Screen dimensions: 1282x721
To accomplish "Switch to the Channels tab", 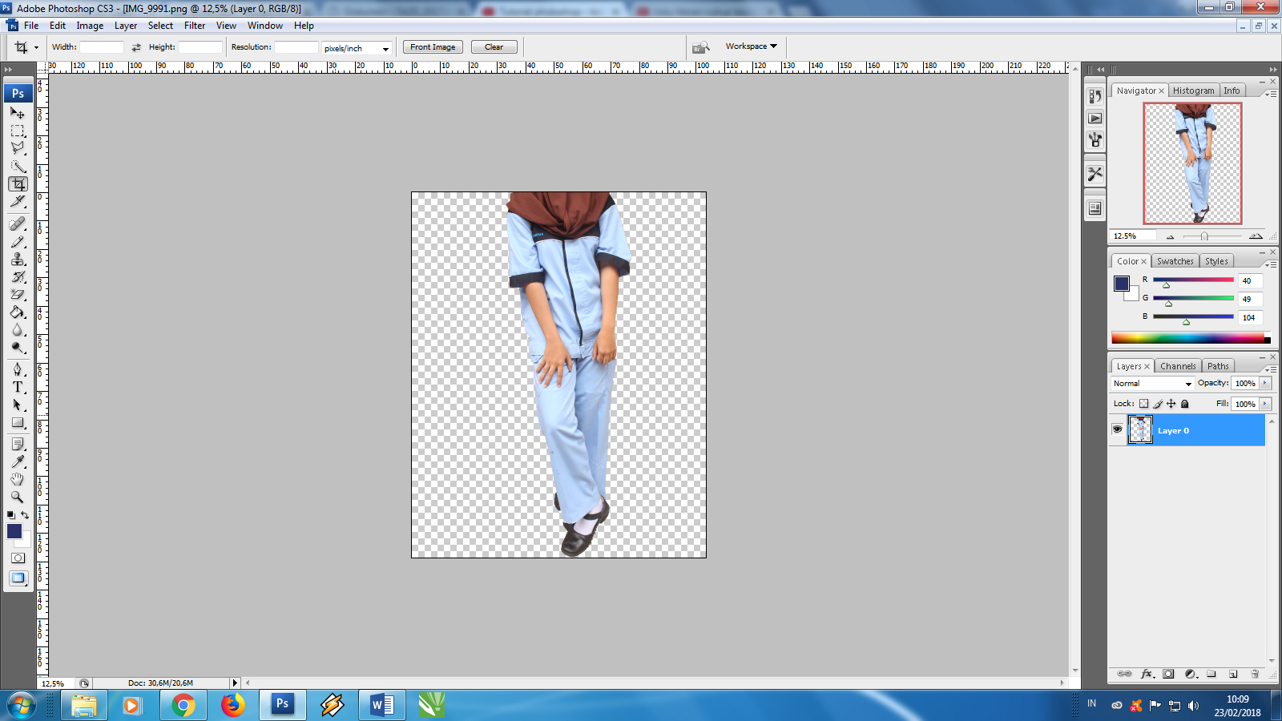I will (x=1178, y=365).
